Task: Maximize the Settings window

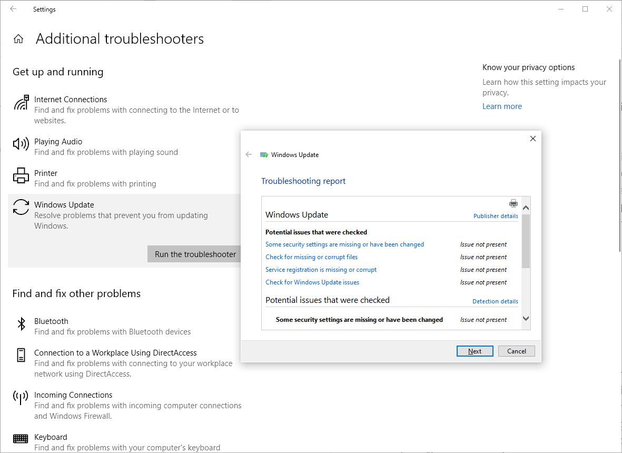Action: (585, 9)
